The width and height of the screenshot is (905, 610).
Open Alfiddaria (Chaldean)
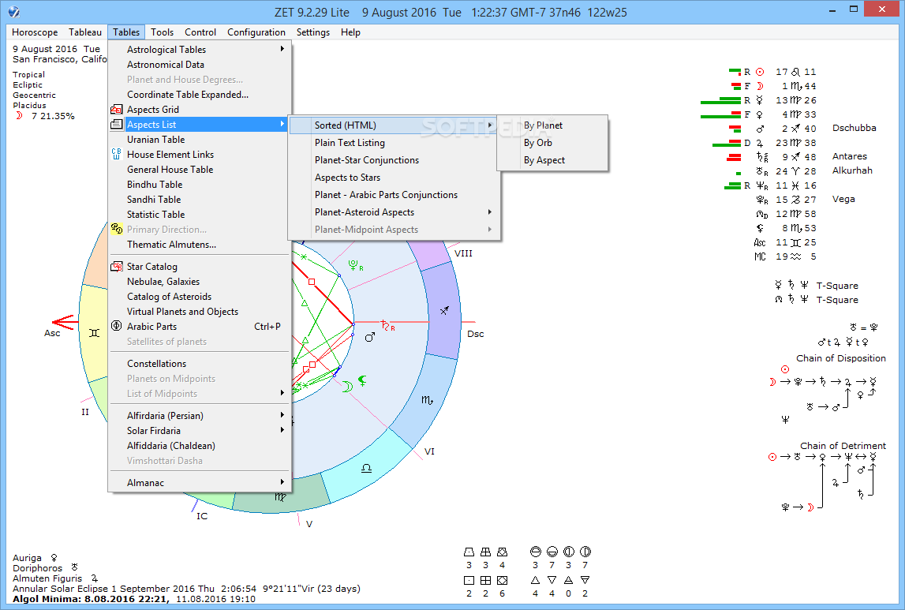pos(200,445)
